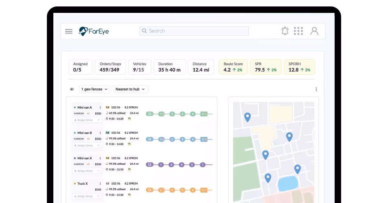
Task: Click the Vehicles 9/15 card
Action: [x=140, y=67]
